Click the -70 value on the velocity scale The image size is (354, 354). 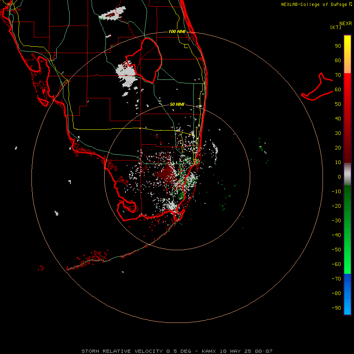point(336,279)
